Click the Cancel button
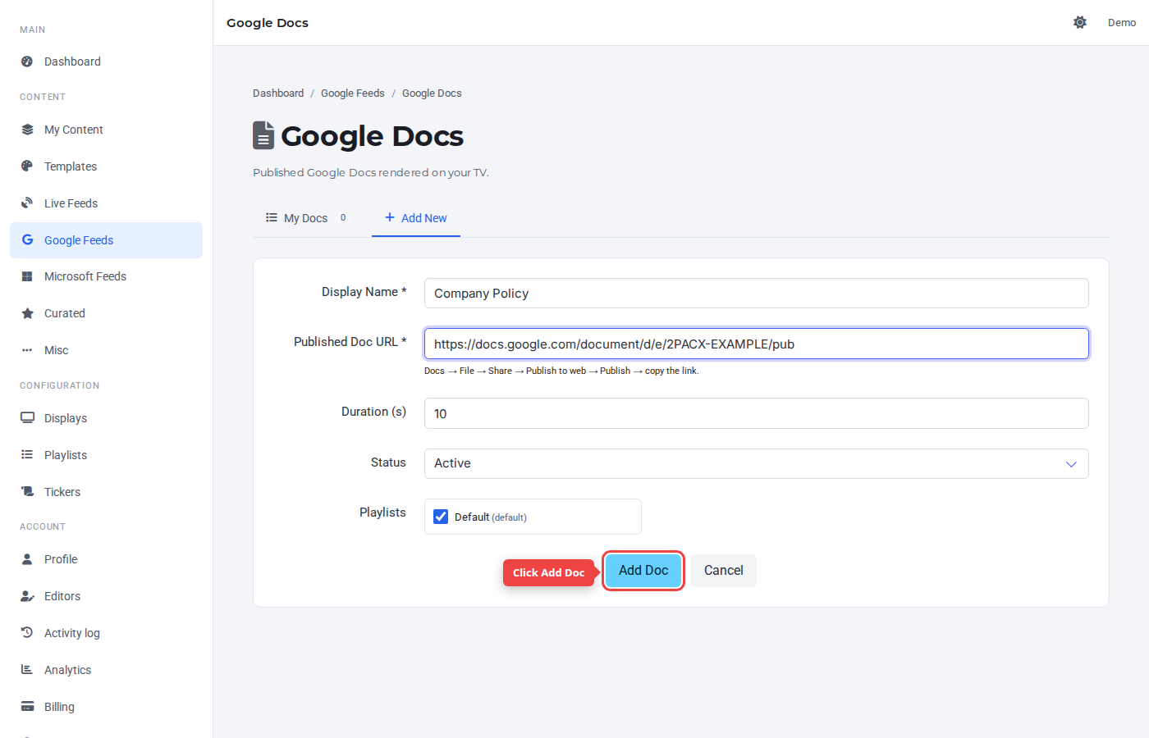The image size is (1149, 738). tap(724, 571)
